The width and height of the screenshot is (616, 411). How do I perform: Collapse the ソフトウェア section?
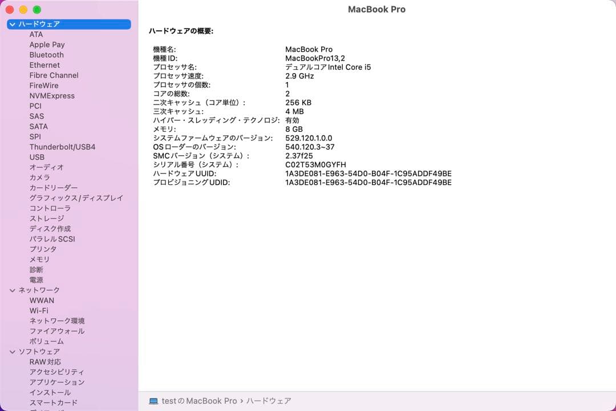tap(13, 351)
